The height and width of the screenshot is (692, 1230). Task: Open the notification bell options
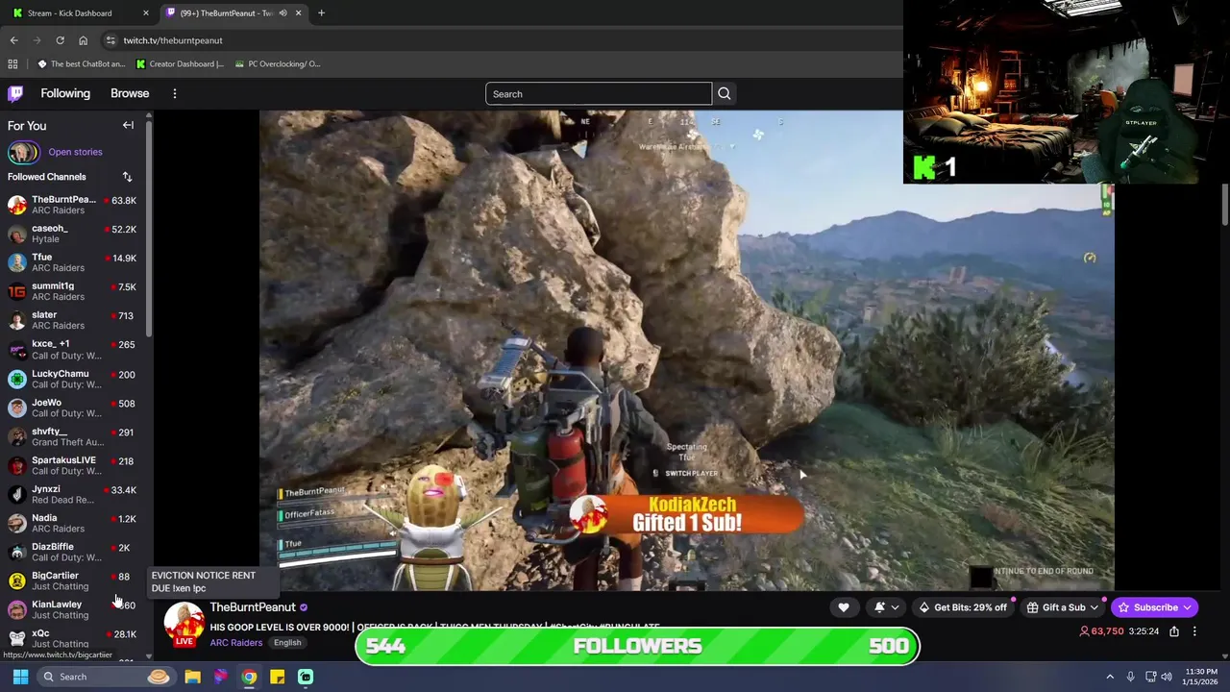[886, 607]
